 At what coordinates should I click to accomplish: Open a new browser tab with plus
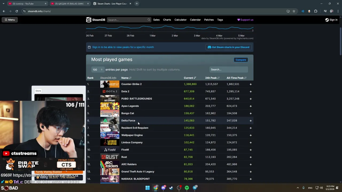(137, 3)
